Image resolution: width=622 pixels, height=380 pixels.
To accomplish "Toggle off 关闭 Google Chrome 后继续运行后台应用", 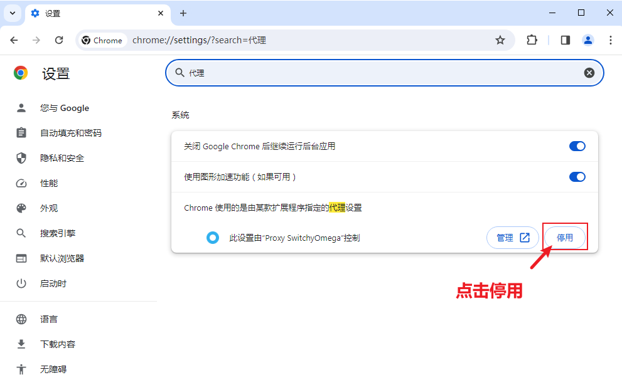I will point(577,146).
